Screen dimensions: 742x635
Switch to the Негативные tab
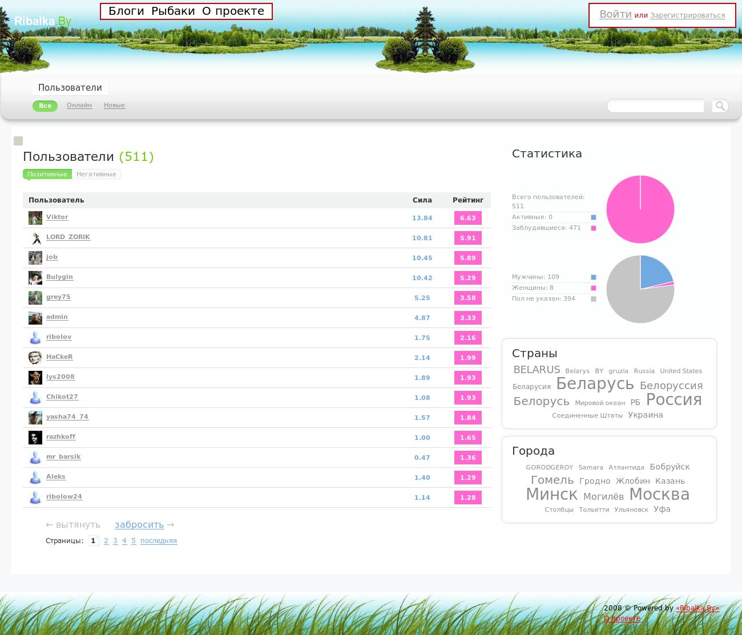pyautogui.click(x=96, y=174)
